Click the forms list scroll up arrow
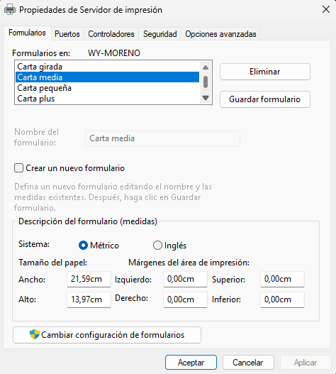The image size is (336, 374). (x=206, y=67)
